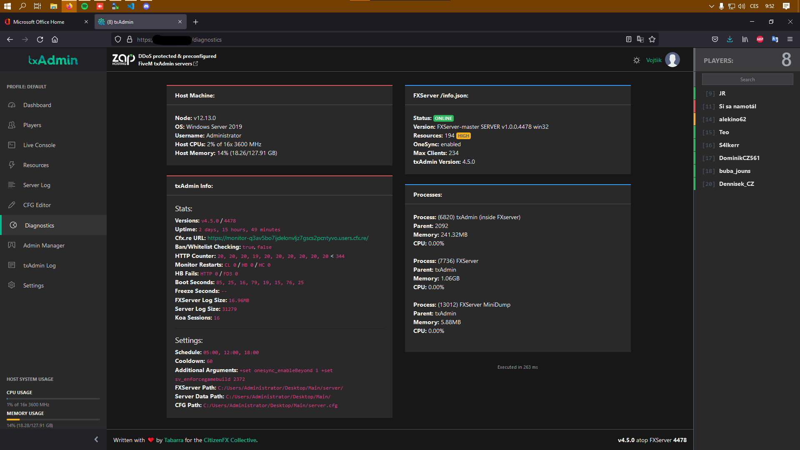The height and width of the screenshot is (450, 800).
Task: Bookmark this page with the star icon
Action: [652, 40]
